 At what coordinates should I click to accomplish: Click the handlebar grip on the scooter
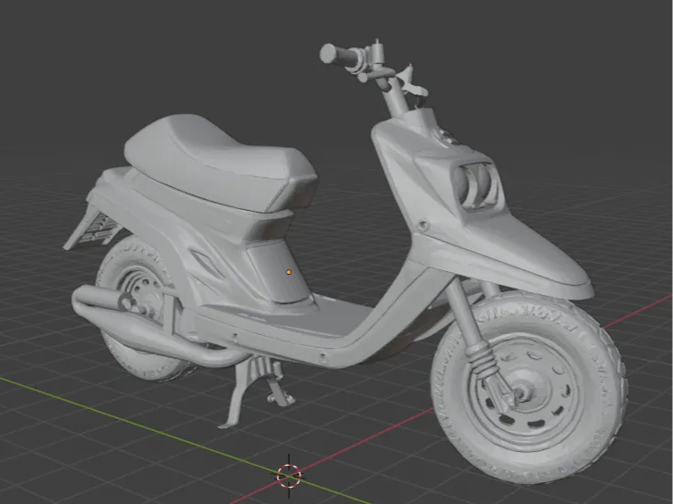point(341,56)
